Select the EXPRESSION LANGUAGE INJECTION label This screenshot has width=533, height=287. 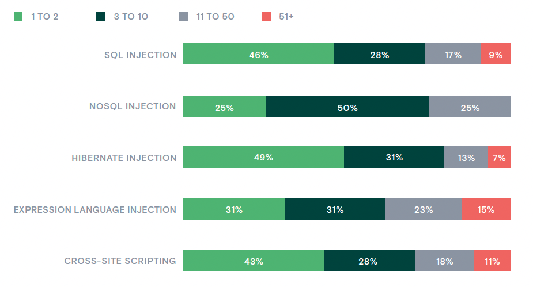pos(95,209)
